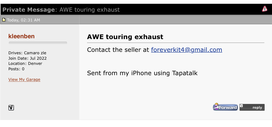This screenshot has height=127, width=272.
Task: Click the Join Date: Jul 2022 text
Action: point(27,58)
